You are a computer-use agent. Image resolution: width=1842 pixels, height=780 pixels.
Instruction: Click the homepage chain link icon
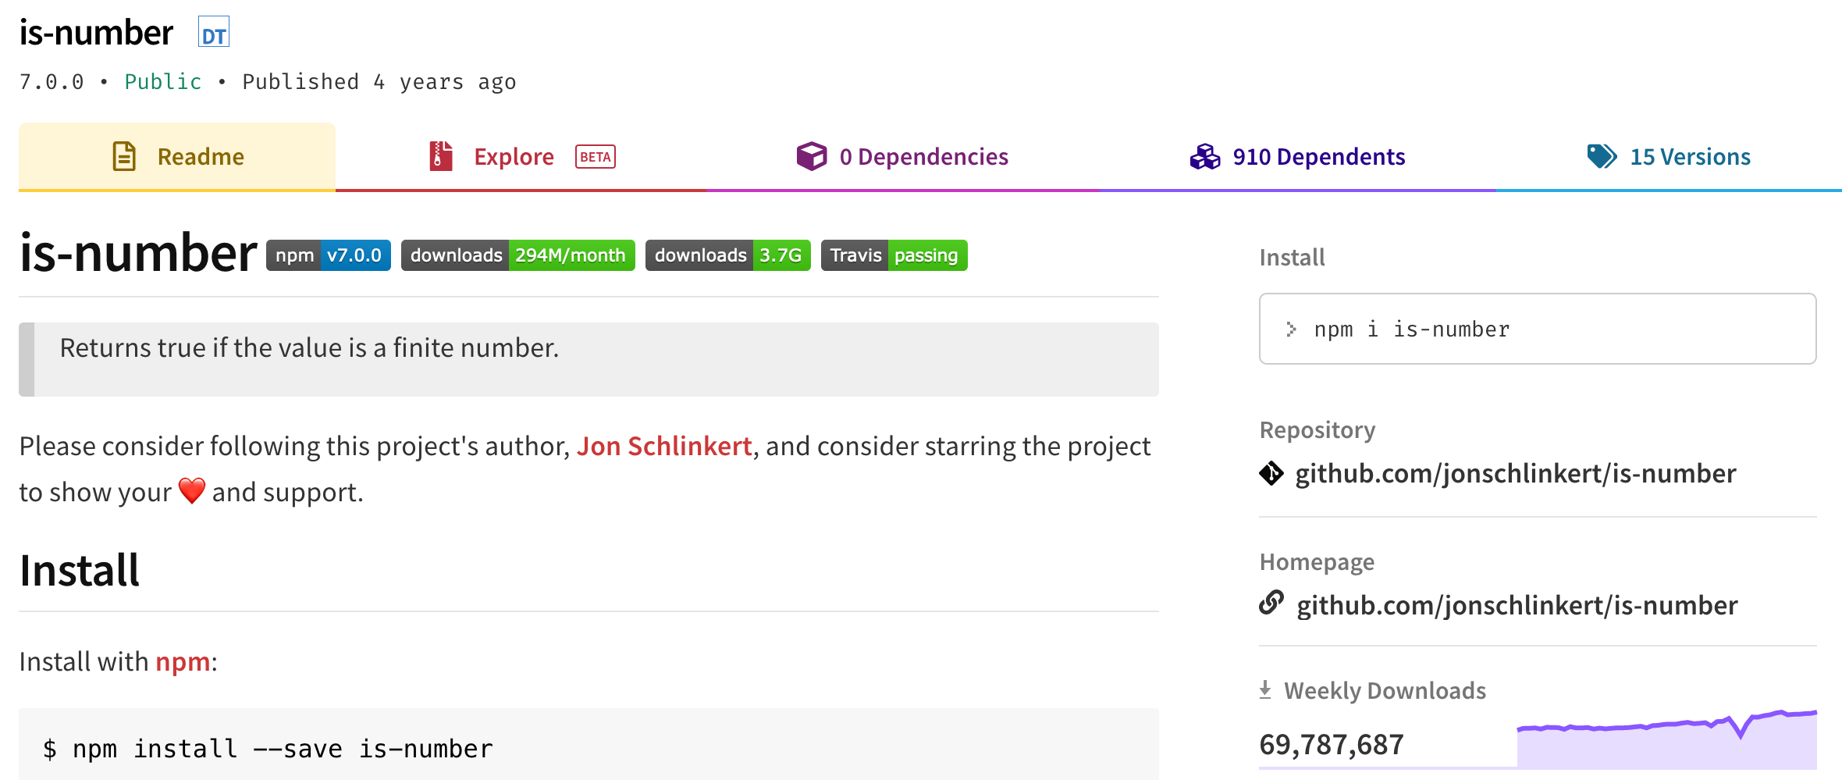(1271, 603)
